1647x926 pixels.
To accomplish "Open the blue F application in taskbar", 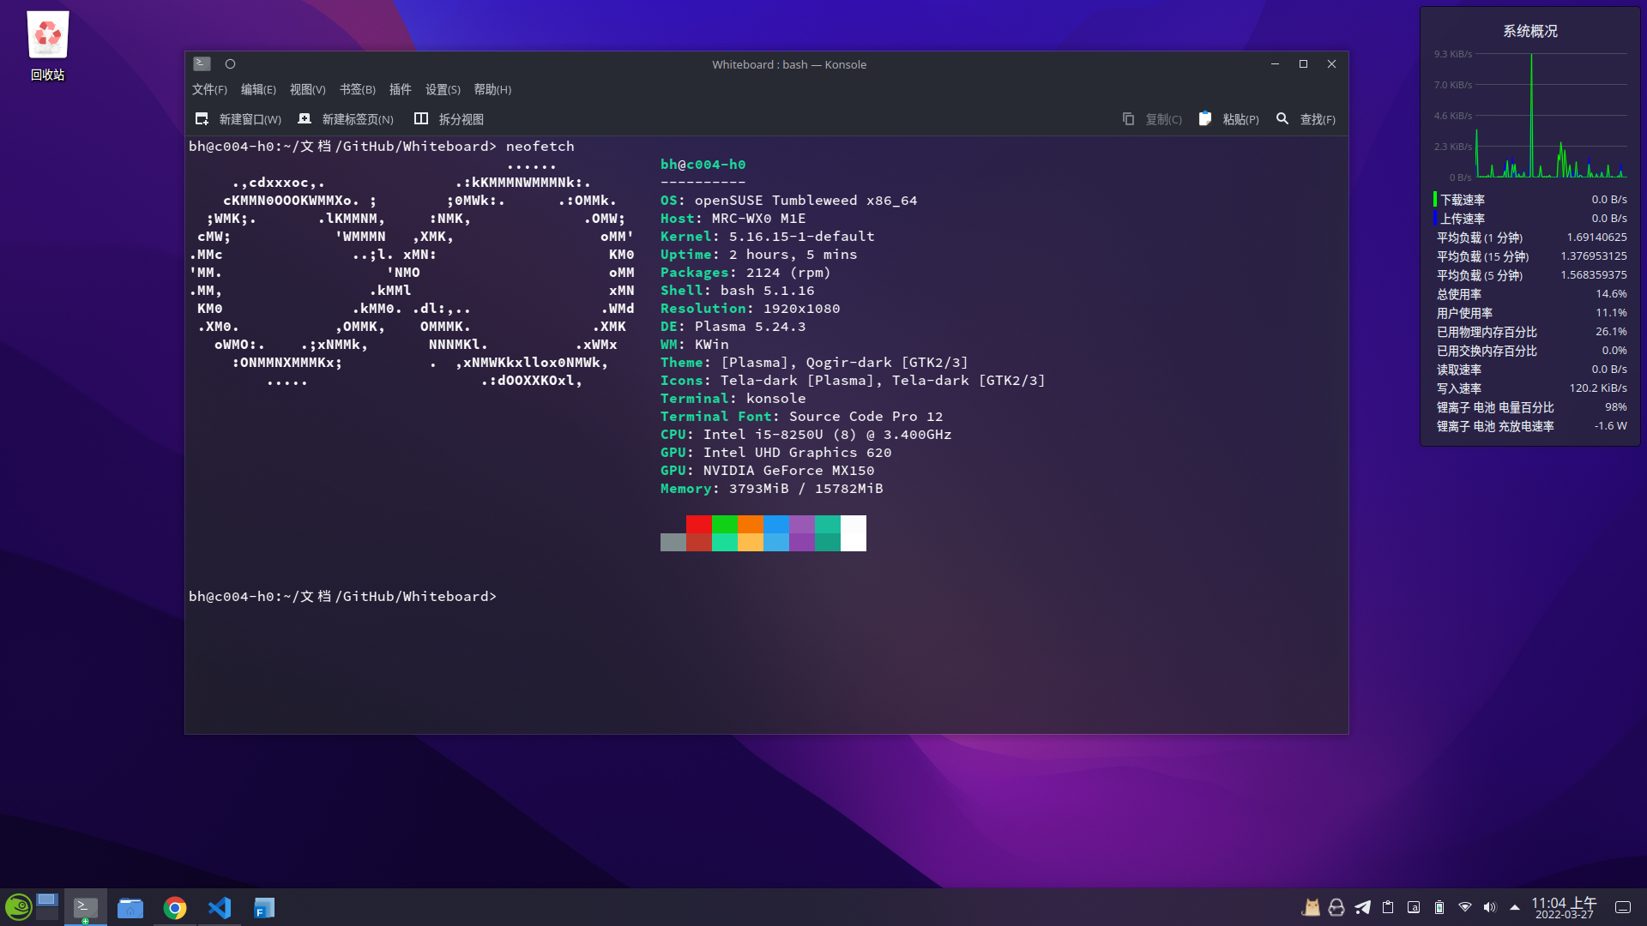I will click(x=264, y=907).
